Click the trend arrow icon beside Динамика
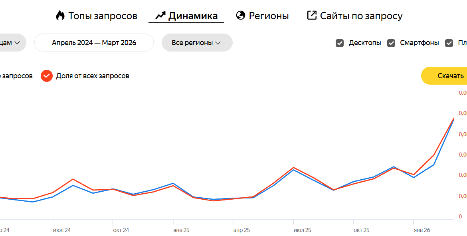 [x=160, y=16]
